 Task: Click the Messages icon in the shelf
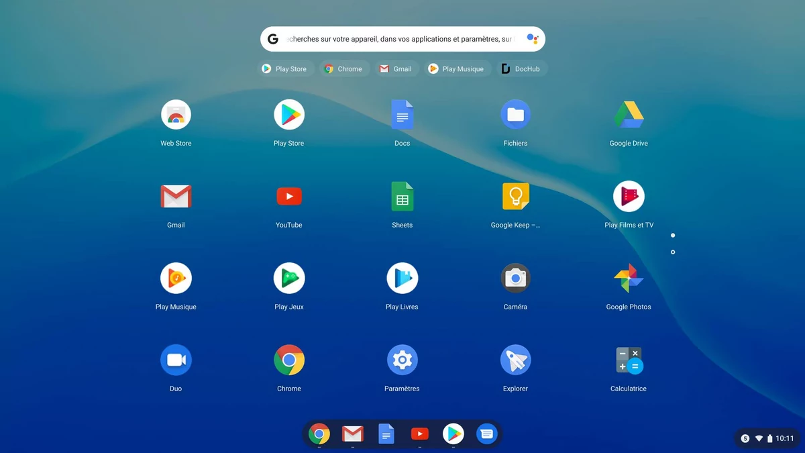[487, 434]
